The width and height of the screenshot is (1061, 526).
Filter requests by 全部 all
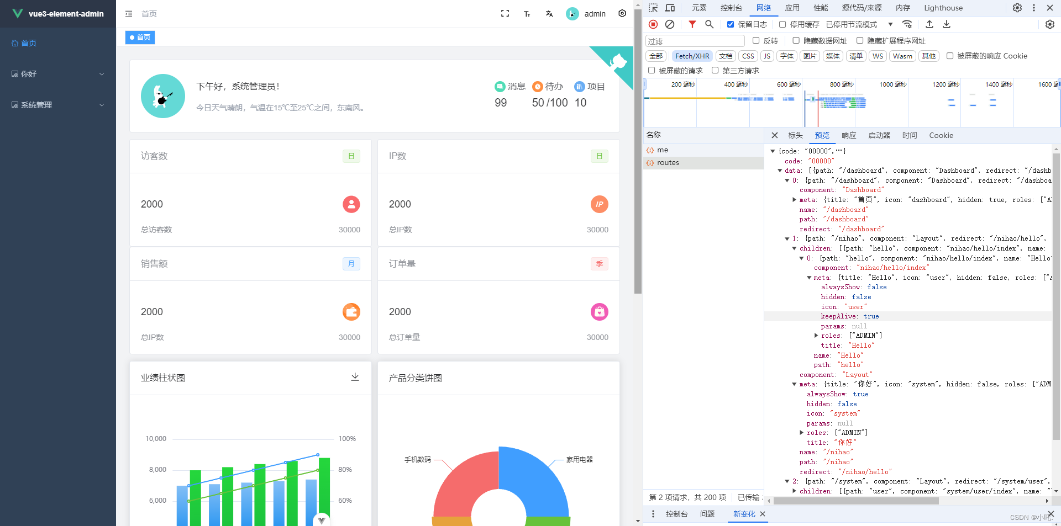[x=656, y=56]
